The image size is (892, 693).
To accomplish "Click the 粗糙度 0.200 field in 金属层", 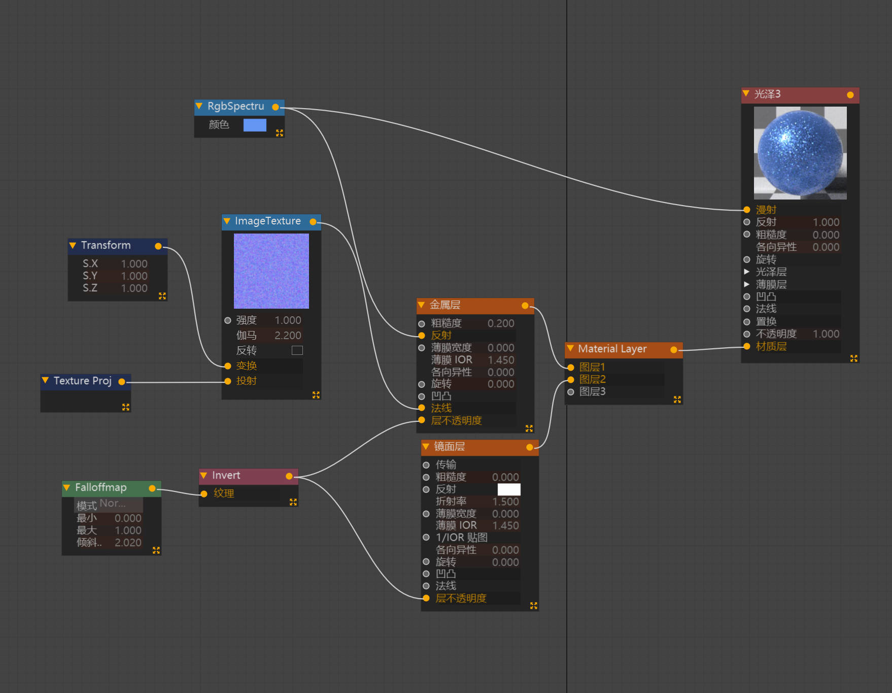I will (473, 323).
